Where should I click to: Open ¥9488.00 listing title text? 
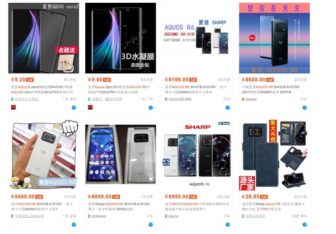pyautogui.click(x=42, y=207)
